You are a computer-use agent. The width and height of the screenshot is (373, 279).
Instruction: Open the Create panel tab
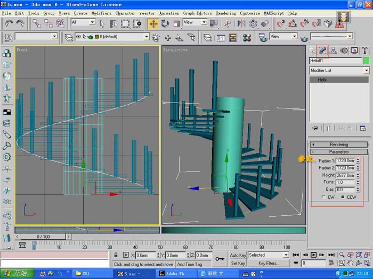[x=313, y=50]
